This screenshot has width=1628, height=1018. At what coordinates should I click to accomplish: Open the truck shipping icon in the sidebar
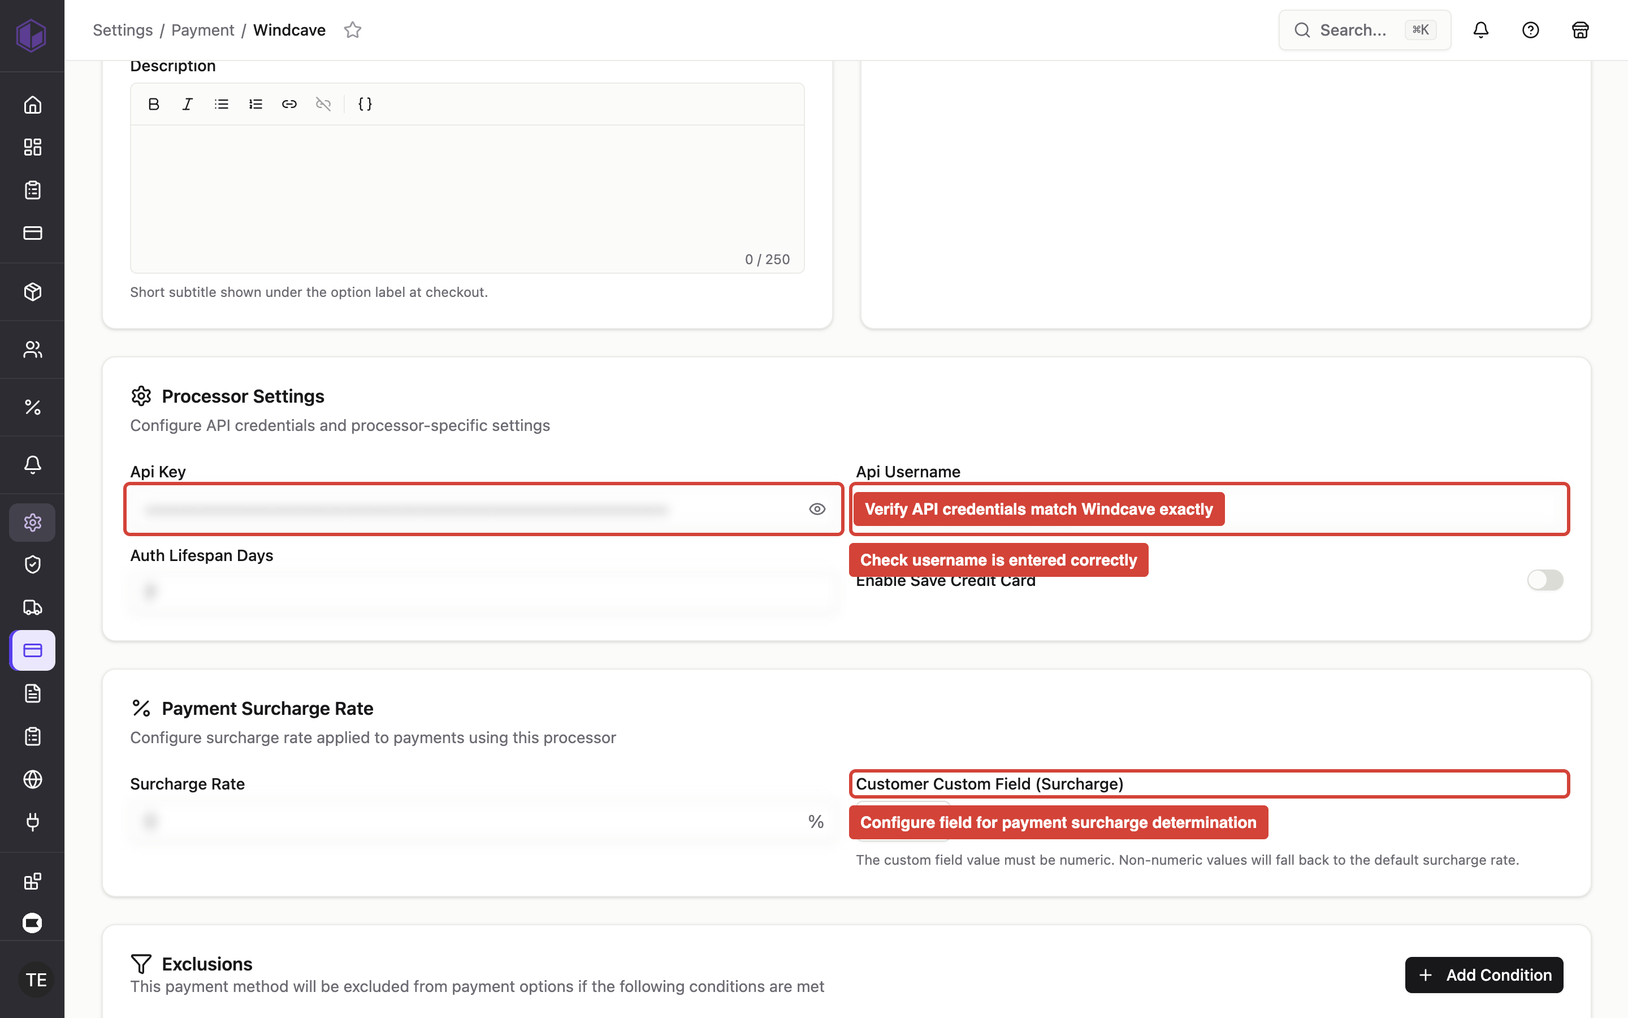coord(32,607)
